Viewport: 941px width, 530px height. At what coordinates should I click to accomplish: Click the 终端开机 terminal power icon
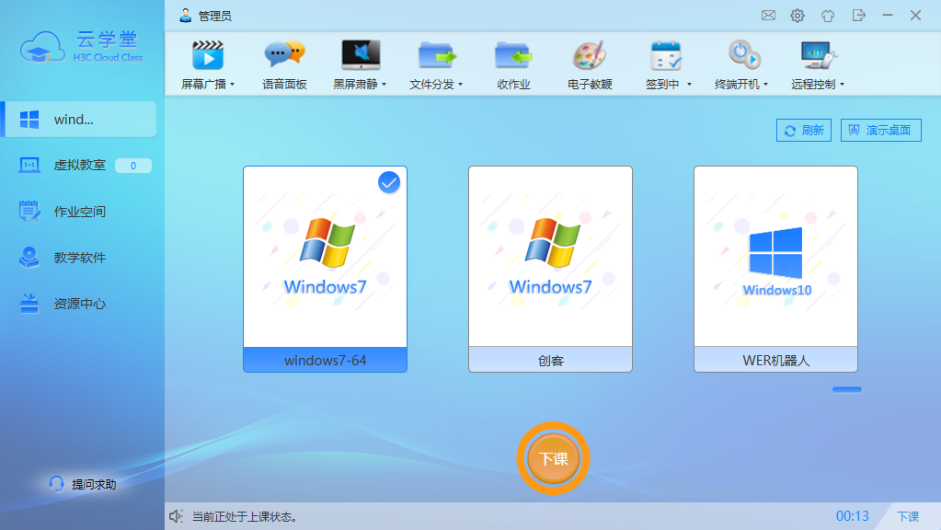[x=743, y=56]
